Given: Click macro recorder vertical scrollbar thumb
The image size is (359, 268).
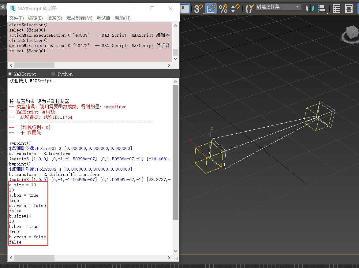Looking at the screenshot, I should (175, 52).
